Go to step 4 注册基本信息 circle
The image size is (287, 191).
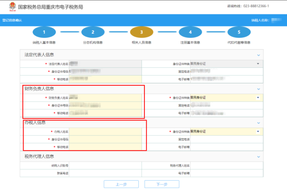(x=190, y=32)
